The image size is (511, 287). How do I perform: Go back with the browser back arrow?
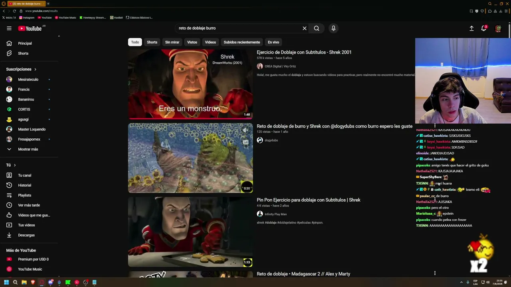[x=4, y=11]
